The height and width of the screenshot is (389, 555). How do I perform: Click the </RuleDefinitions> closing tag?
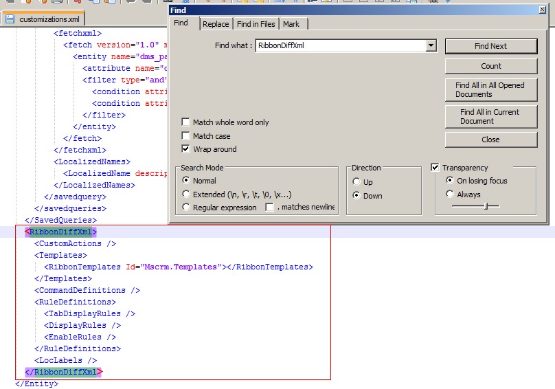78,348
